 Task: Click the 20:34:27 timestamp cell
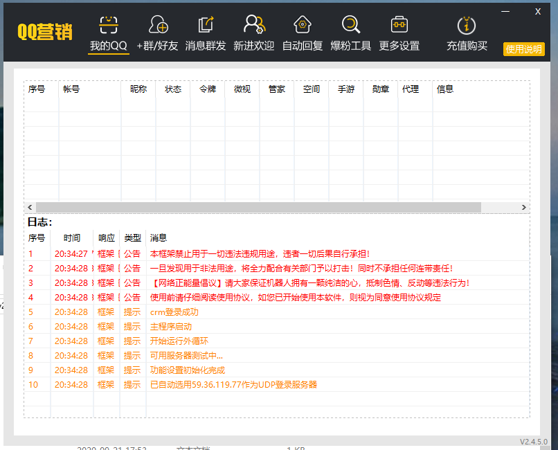point(71,253)
